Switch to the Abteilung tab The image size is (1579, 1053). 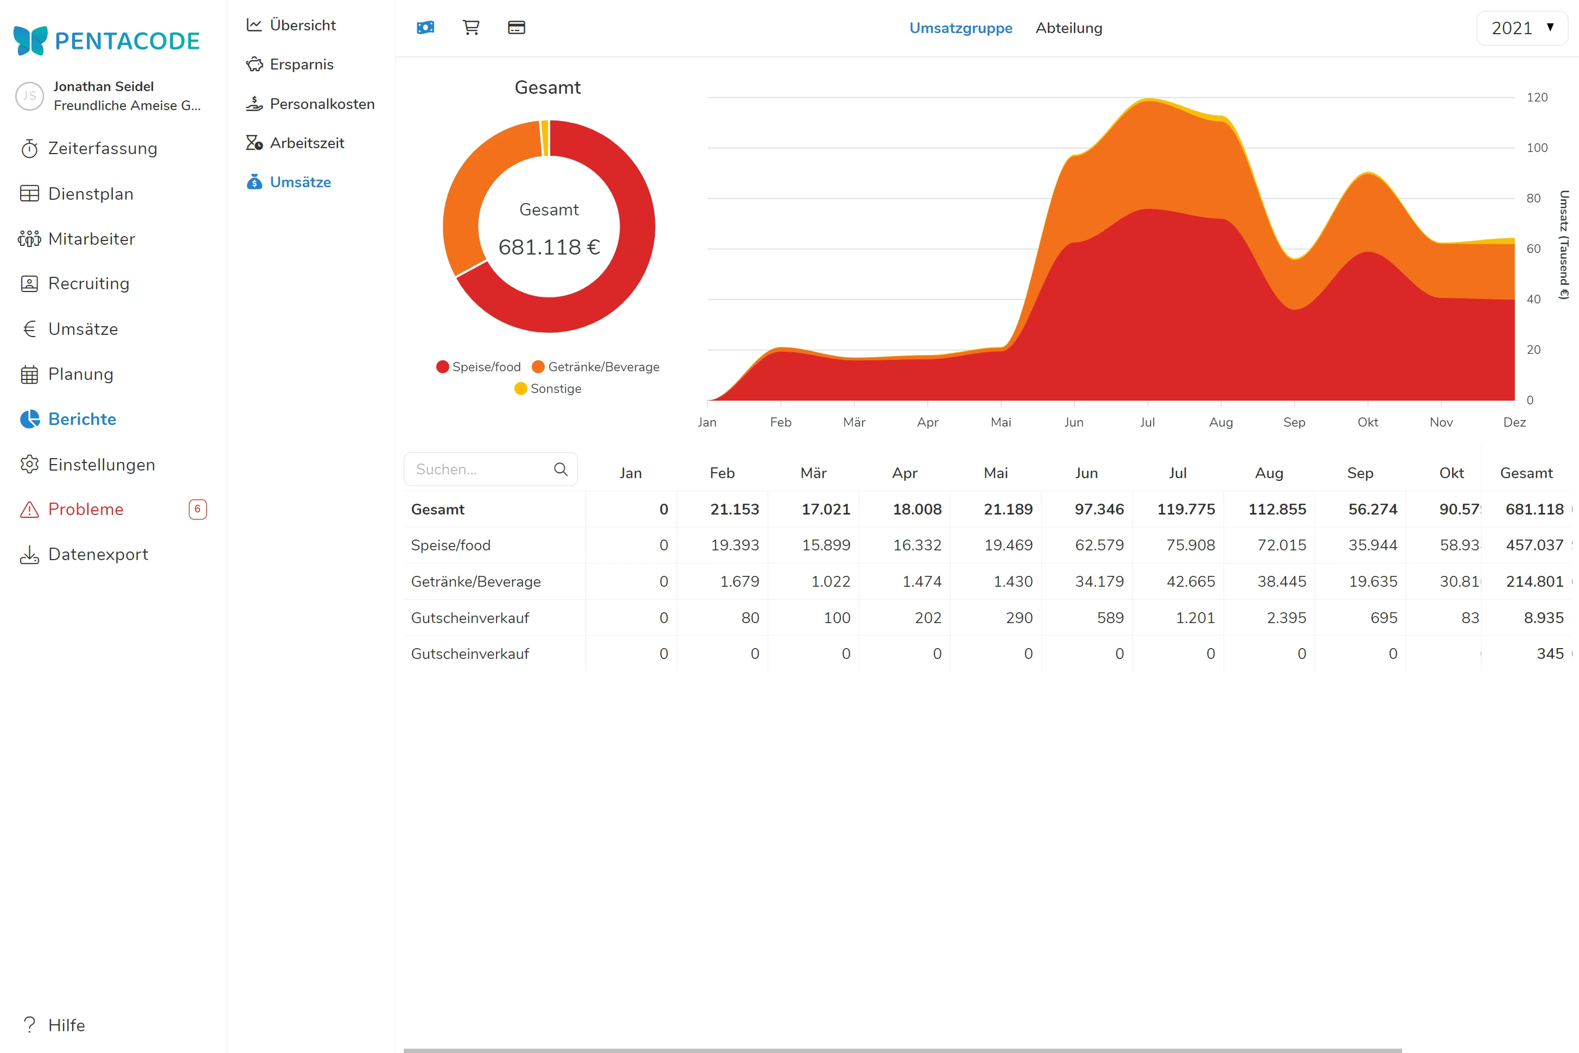[1068, 28]
